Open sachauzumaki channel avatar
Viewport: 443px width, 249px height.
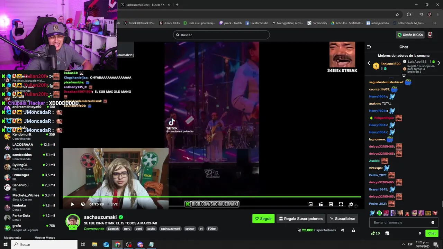pos(73,221)
